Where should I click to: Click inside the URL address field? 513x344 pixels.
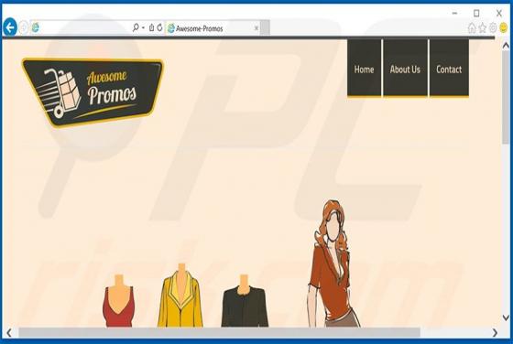(x=85, y=28)
